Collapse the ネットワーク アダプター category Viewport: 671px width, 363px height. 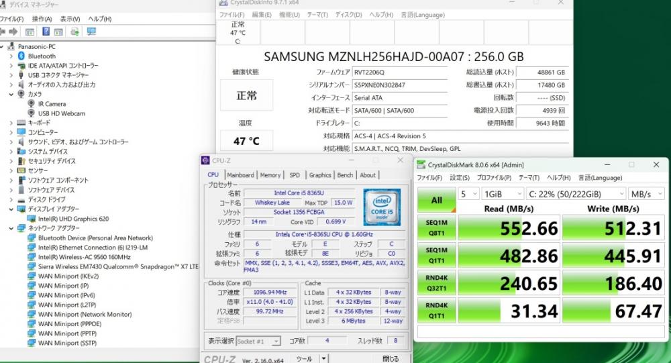coord(11,228)
